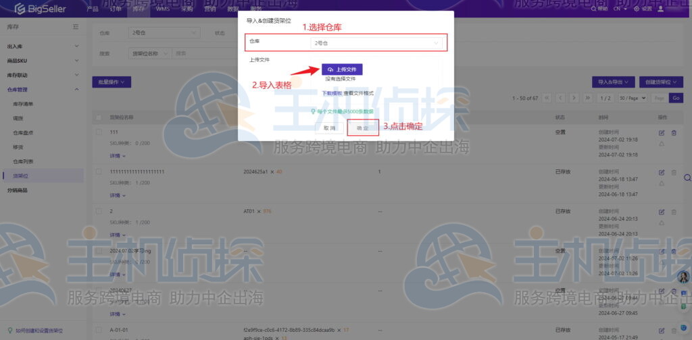692x340 pixels.
Task: Click the triangle icon in row 11111111111111111111
Action: tap(662, 183)
